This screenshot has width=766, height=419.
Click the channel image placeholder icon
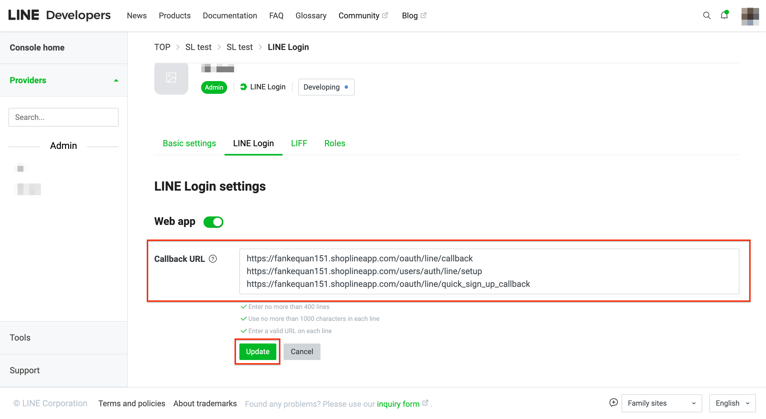[171, 78]
